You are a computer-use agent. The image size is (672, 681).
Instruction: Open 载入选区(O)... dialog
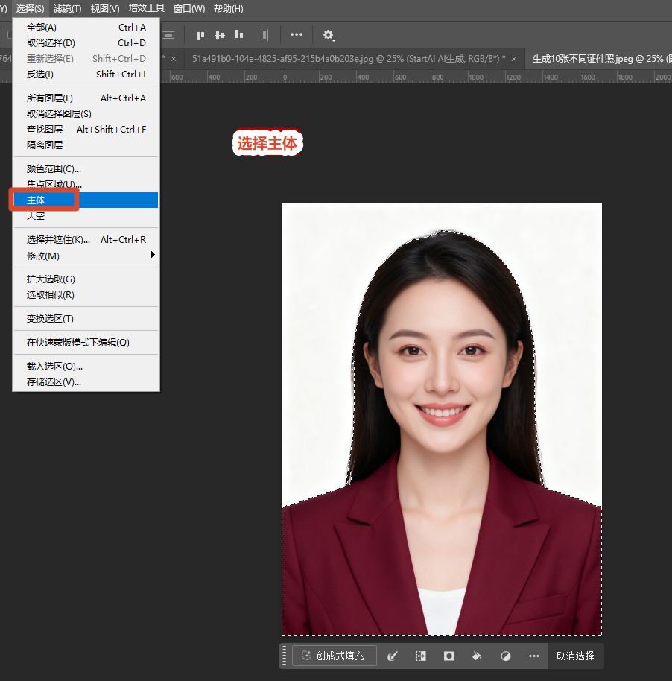[x=86, y=367]
